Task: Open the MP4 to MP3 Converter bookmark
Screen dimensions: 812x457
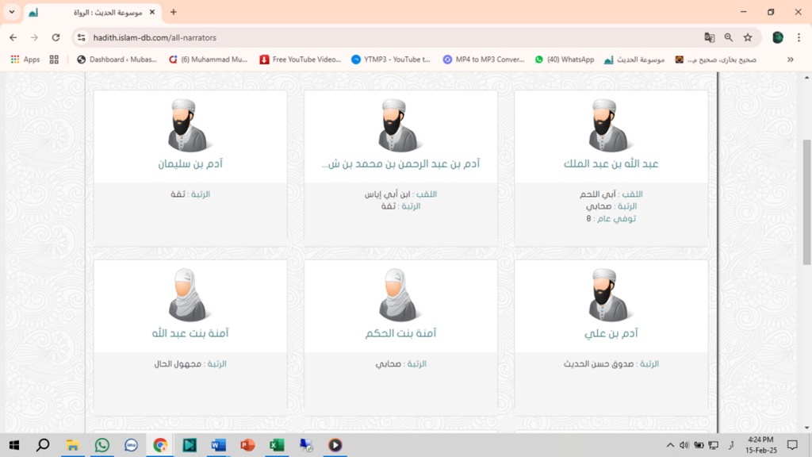Action: click(484, 60)
